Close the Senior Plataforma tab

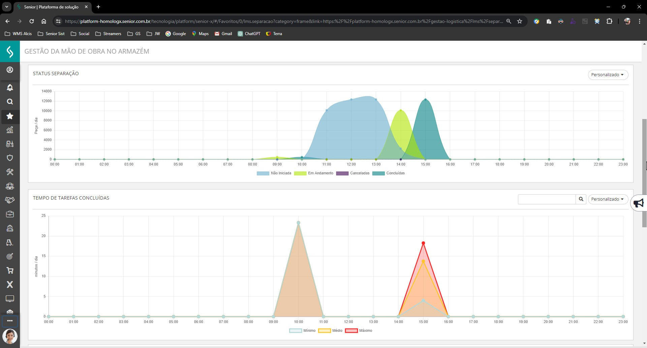coord(86,7)
